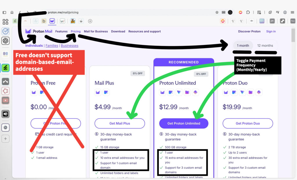
Task: Open the browser hamburger menu
Action: point(292,12)
